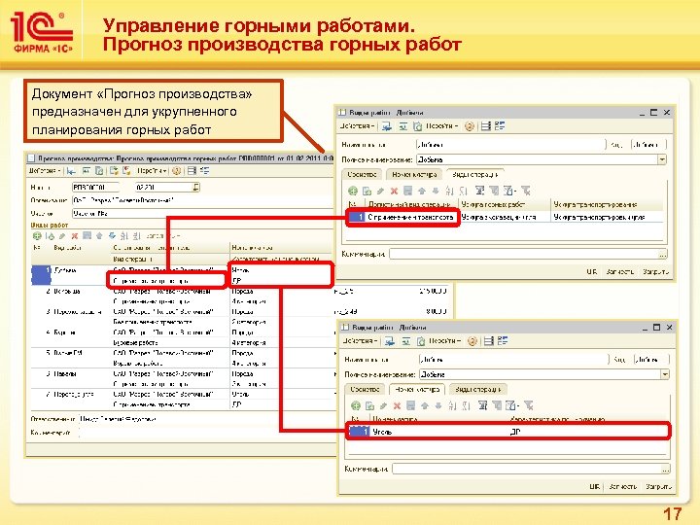Viewport: 700px width, 525px height.
Task: Expand Полное наименование dropdown in Уголь window
Action: pyautogui.click(x=665, y=374)
